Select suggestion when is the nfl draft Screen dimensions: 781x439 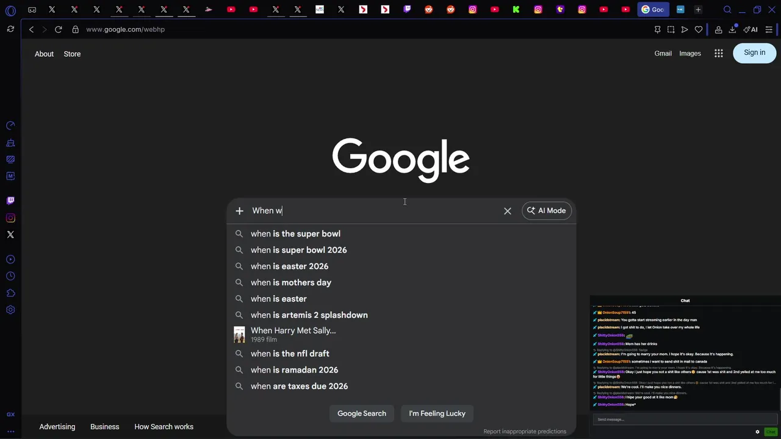click(x=401, y=354)
